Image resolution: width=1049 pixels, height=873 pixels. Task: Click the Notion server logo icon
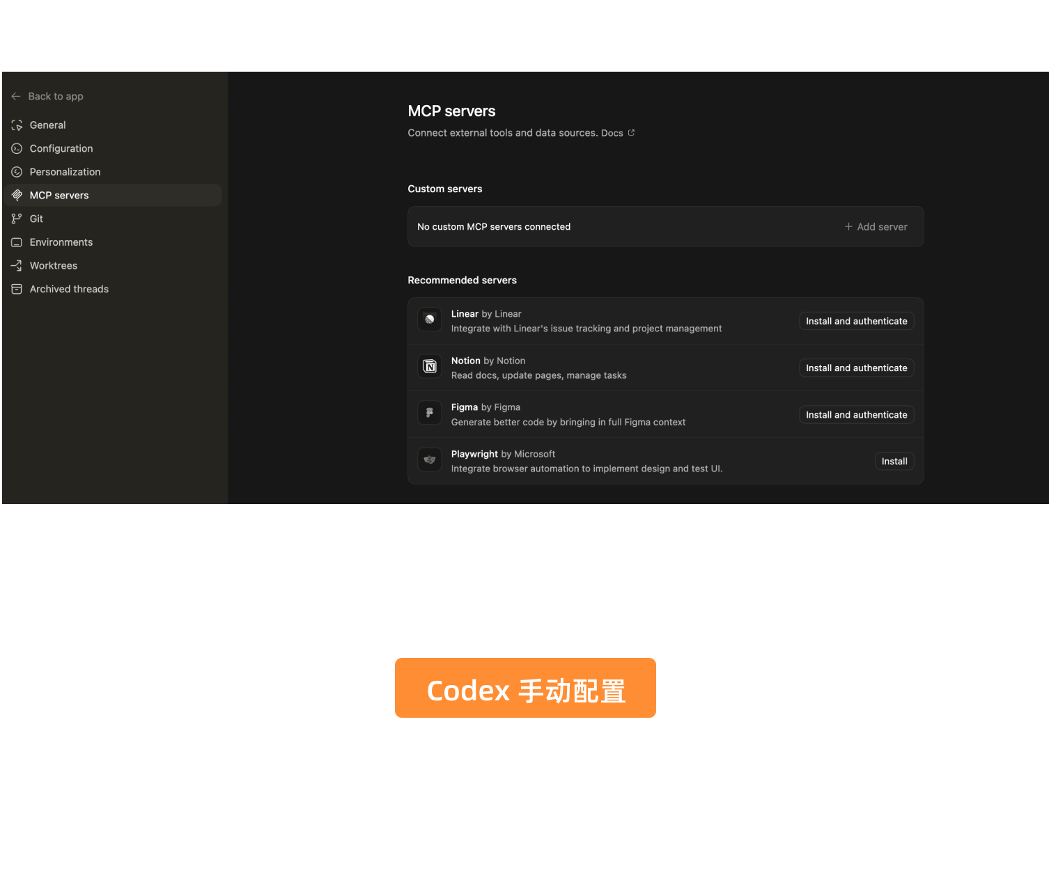(x=430, y=366)
